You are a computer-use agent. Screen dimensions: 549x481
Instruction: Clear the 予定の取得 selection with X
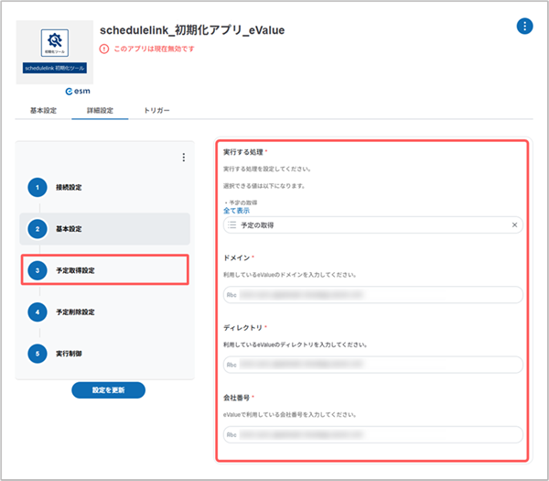coord(514,224)
